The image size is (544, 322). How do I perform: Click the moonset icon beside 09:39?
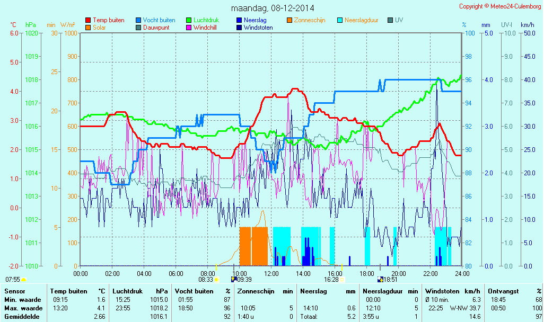234,279
